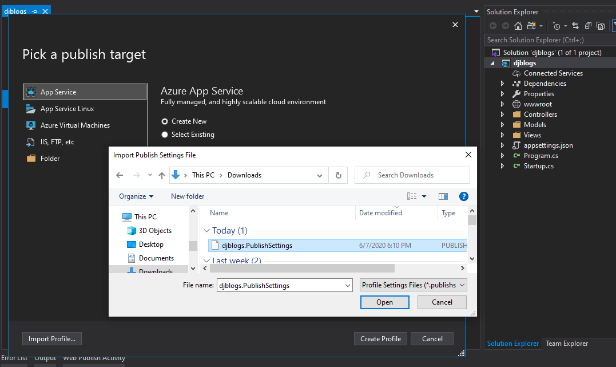
Task: Click the This PC computer icon in navigation pane
Action: (x=126, y=217)
